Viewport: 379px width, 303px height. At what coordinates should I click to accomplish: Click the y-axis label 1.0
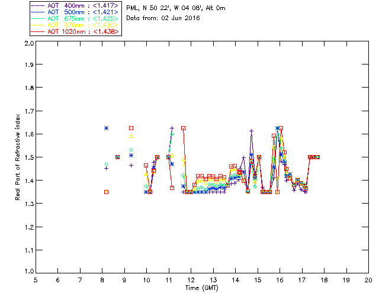29,271
